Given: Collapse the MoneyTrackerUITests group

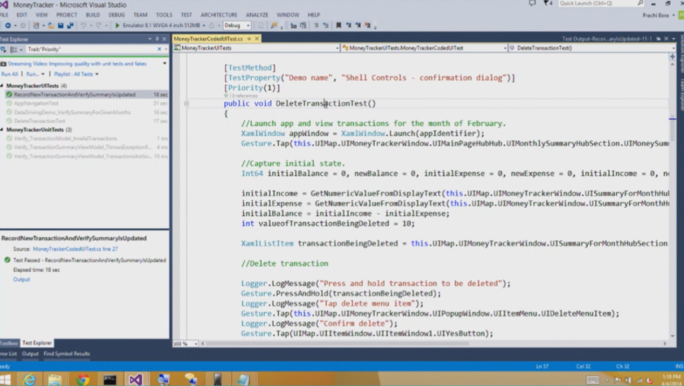Looking at the screenshot, I should coord(2,86).
